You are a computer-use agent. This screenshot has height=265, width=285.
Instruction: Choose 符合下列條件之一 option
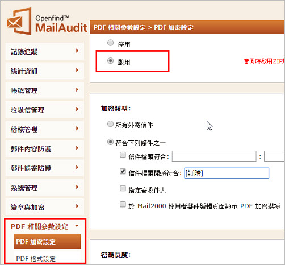coord(110,142)
